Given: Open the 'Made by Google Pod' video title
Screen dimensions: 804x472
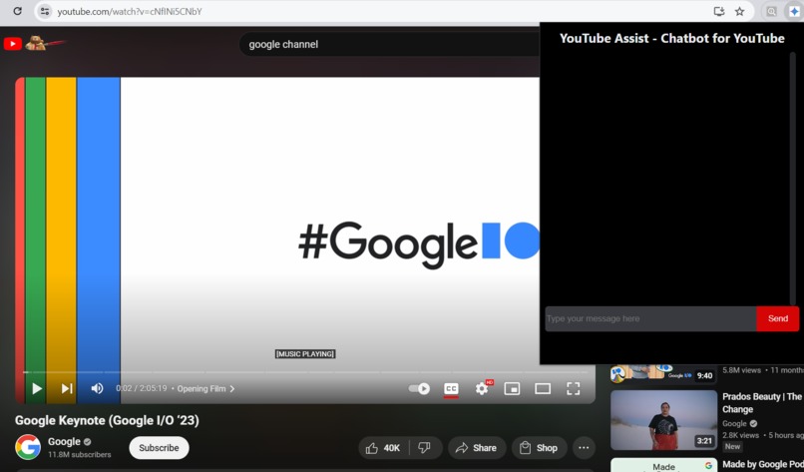Looking at the screenshot, I should tap(762, 464).
